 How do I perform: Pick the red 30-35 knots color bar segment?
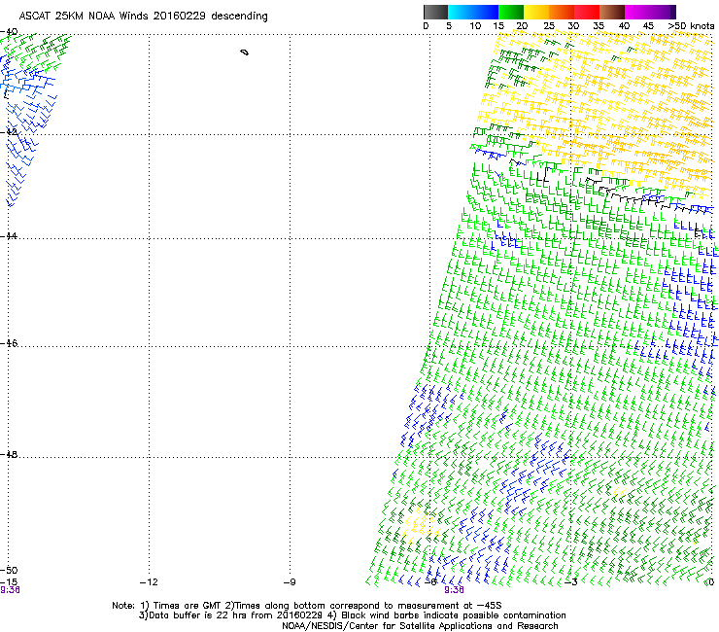click(587, 12)
